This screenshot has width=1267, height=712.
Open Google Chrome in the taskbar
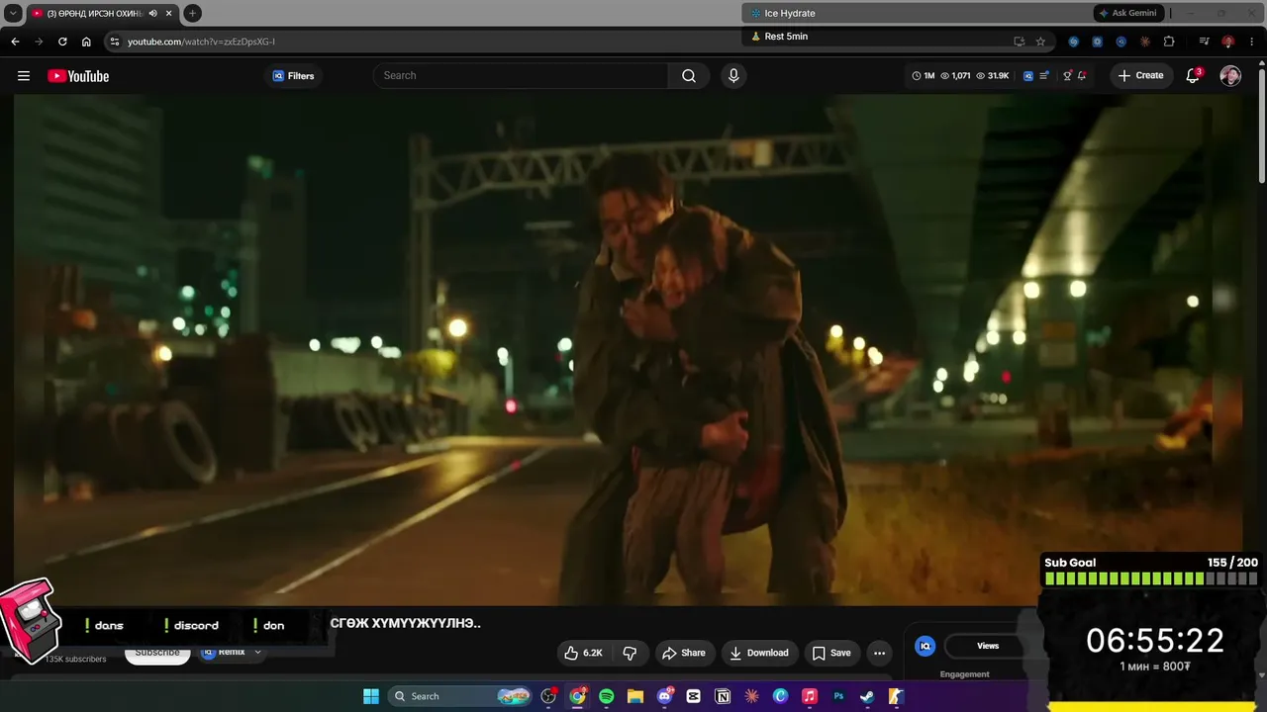(578, 696)
